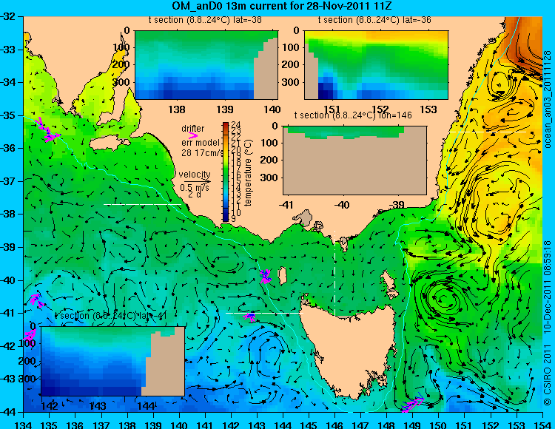Click the "9" tick at color bar bottom

pyautogui.click(x=233, y=219)
